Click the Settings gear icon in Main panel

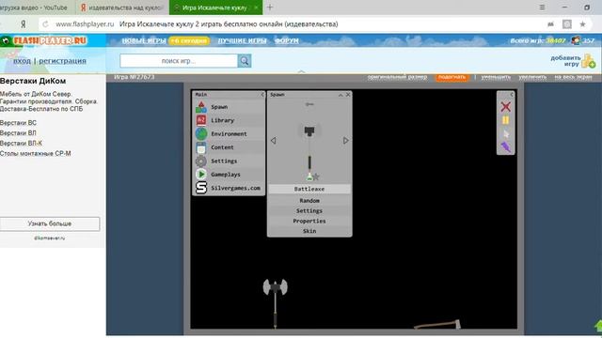200,161
